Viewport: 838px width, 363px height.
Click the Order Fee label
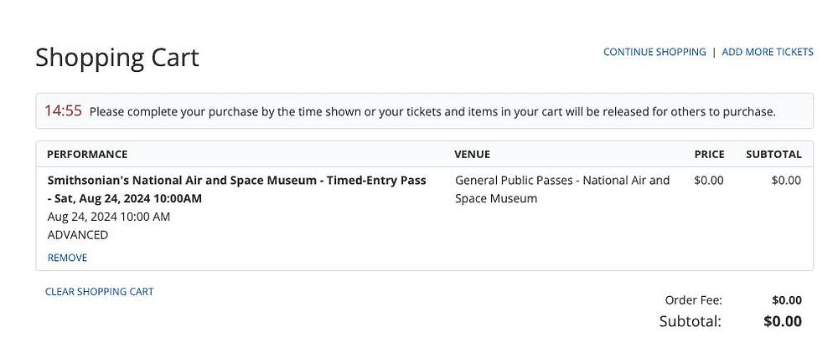tap(693, 300)
